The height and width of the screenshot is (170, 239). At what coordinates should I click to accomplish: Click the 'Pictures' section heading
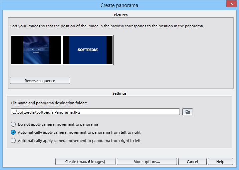coord(121,15)
